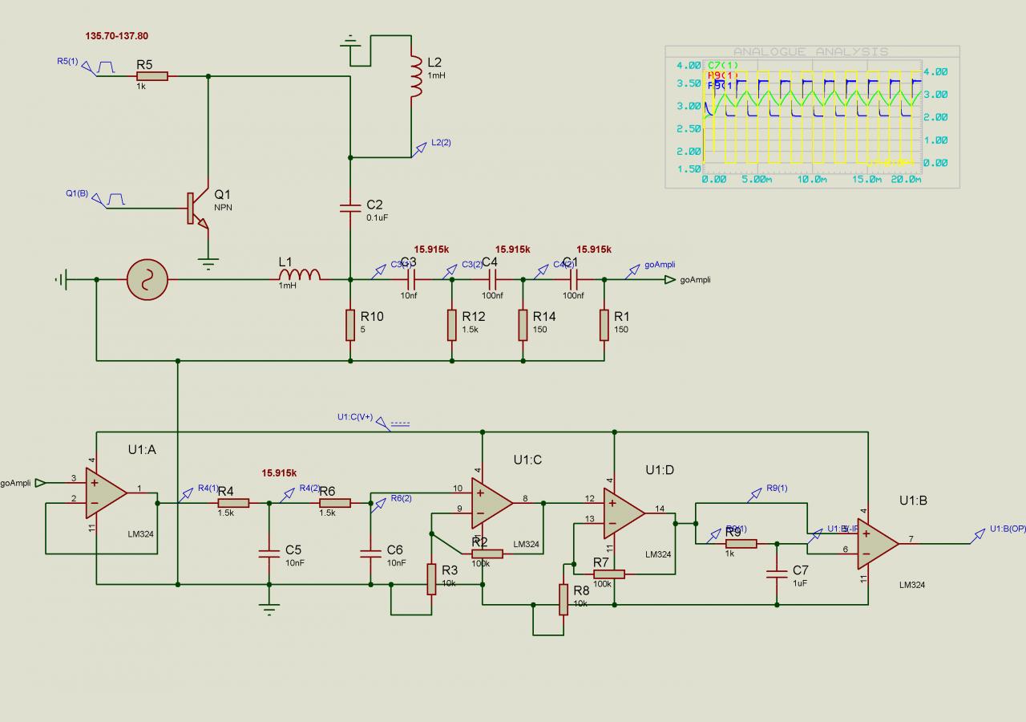1026x722 pixels.
Task: Select the goAmpli input terminal at U1:A
Action: [x=40, y=483]
